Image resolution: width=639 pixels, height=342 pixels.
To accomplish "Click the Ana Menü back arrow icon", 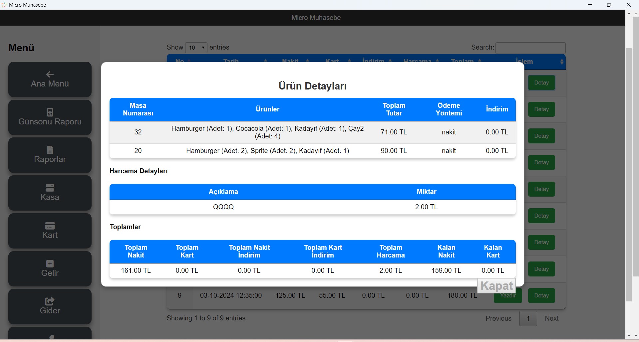I will 50,74.
